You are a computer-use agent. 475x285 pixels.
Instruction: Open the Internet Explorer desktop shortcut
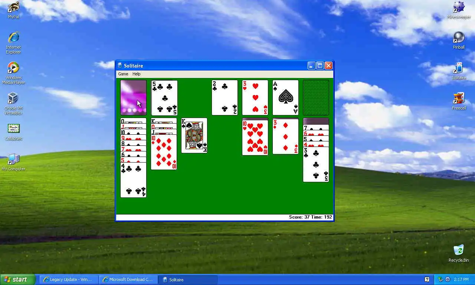(13, 43)
